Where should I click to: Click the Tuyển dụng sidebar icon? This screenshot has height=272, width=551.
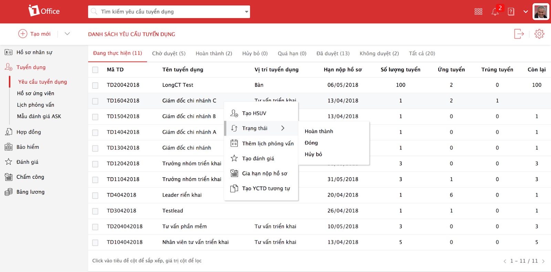[x=9, y=67]
